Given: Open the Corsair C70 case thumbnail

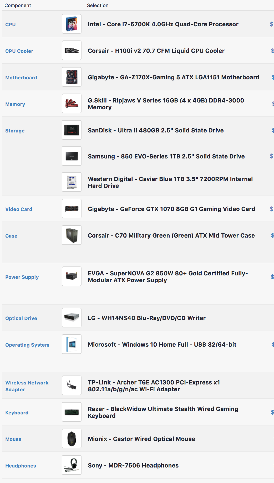Looking at the screenshot, I should click(72, 235).
